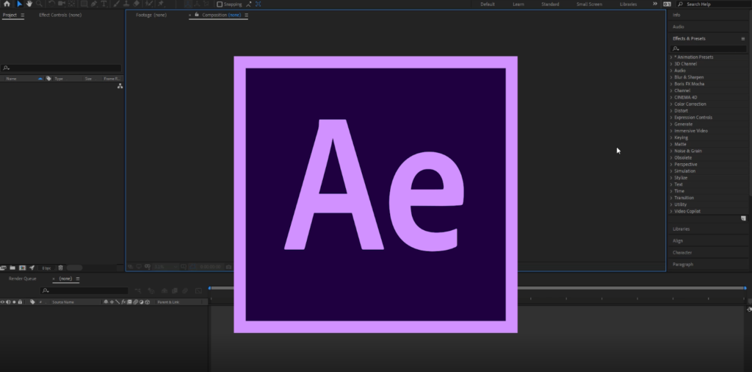Toggle 3D layer cube switch column
Image resolution: width=752 pixels, height=372 pixels.
[x=147, y=302]
